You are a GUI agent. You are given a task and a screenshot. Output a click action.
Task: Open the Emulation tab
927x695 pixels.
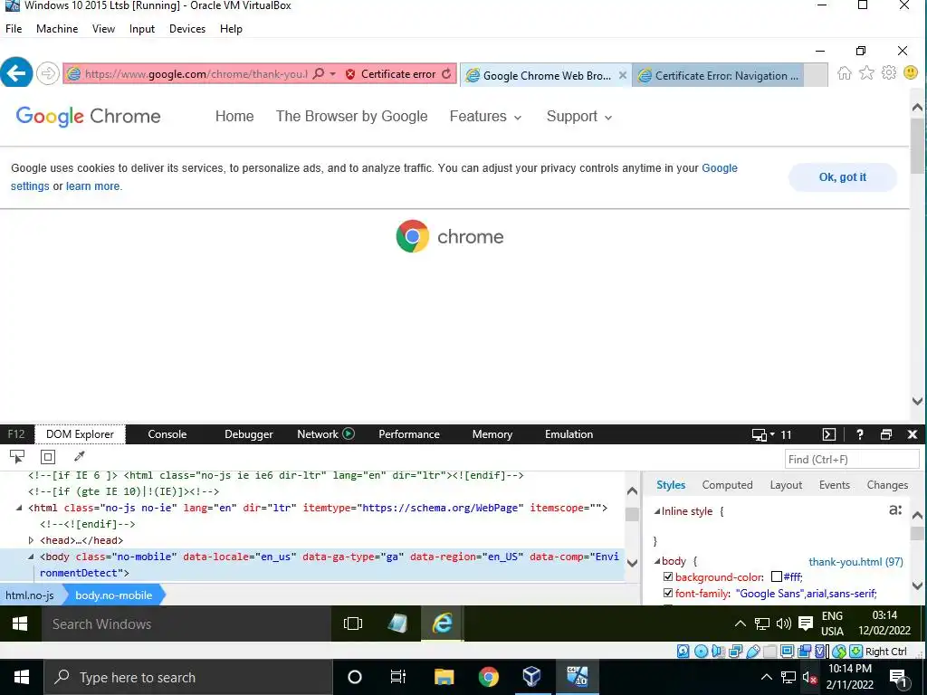click(569, 434)
